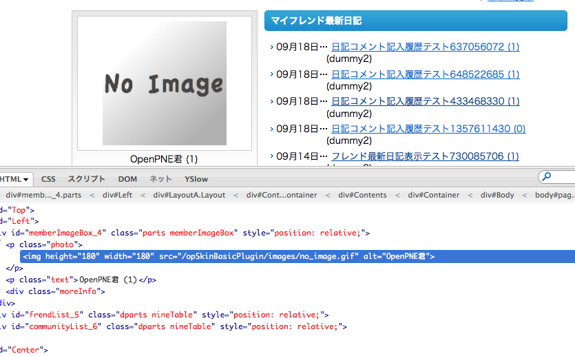Screen dimensions: 575x356
Task: Open diary link ending 1357611430
Action: [428, 129]
